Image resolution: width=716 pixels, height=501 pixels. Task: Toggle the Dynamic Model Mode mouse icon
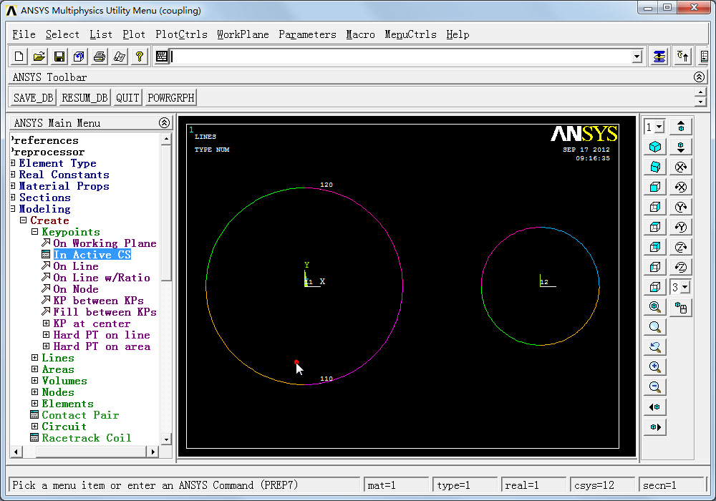click(x=681, y=308)
